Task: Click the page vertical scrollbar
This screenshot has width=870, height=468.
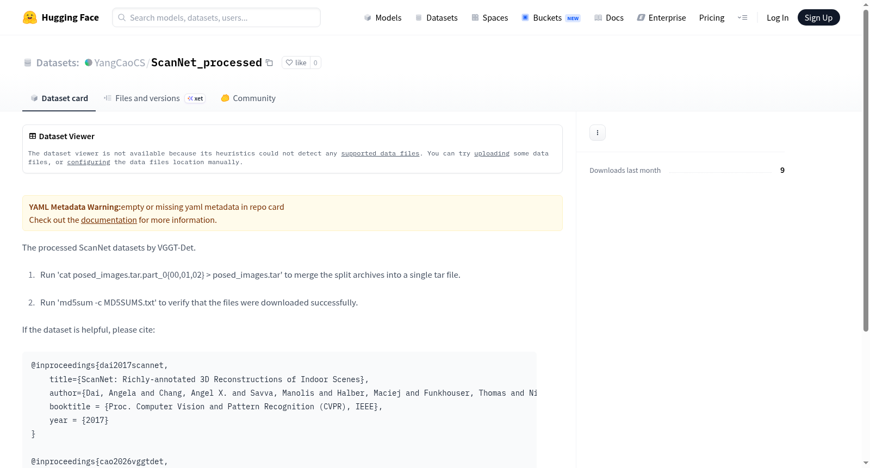Action: click(866, 170)
